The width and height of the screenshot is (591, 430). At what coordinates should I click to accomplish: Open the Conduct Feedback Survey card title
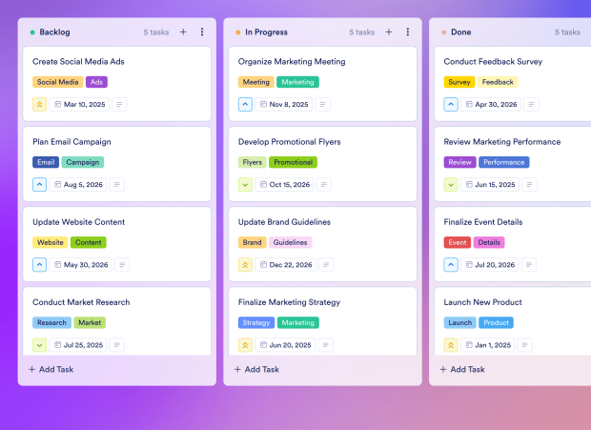click(x=493, y=61)
